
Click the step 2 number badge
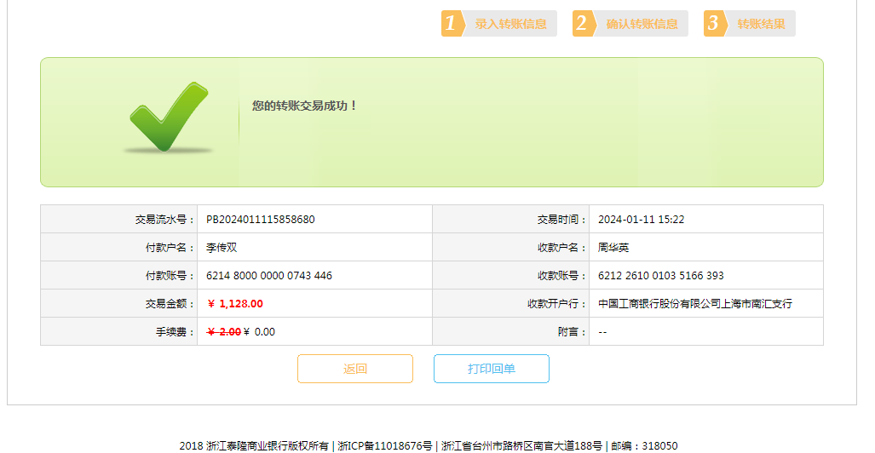(584, 24)
